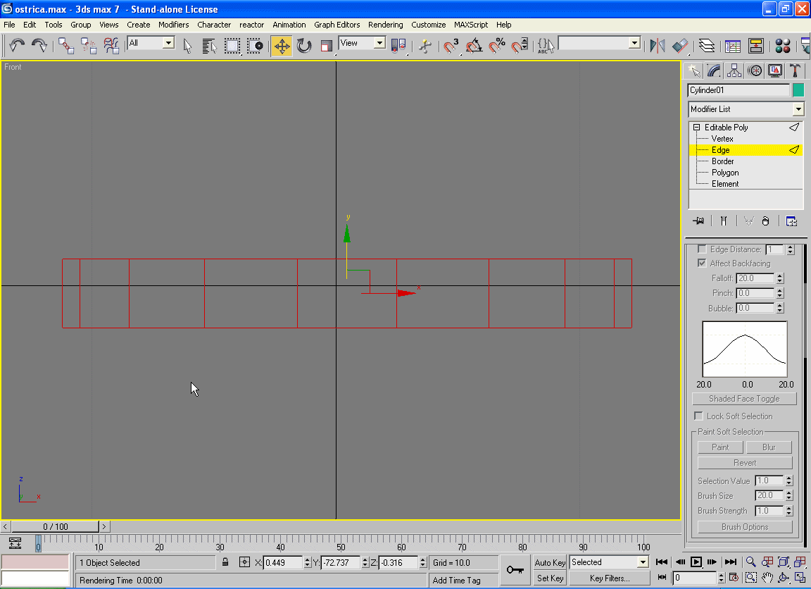This screenshot has height=589, width=811.
Task: Open the Material Editor icon
Action: point(782,46)
